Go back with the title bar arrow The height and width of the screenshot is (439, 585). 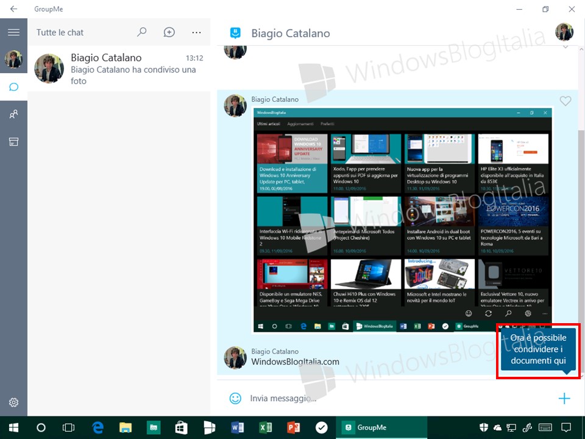[13, 9]
